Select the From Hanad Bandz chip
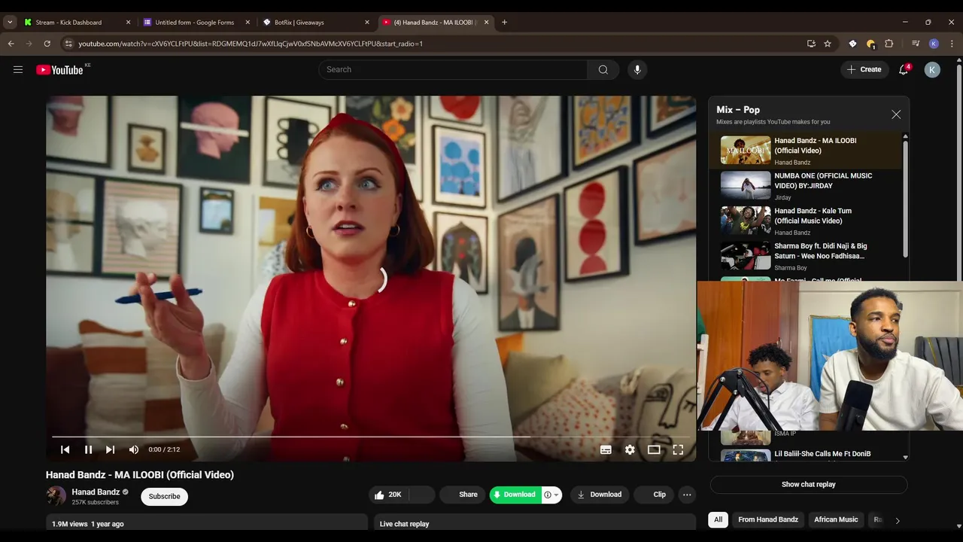This screenshot has width=963, height=542. (x=768, y=519)
